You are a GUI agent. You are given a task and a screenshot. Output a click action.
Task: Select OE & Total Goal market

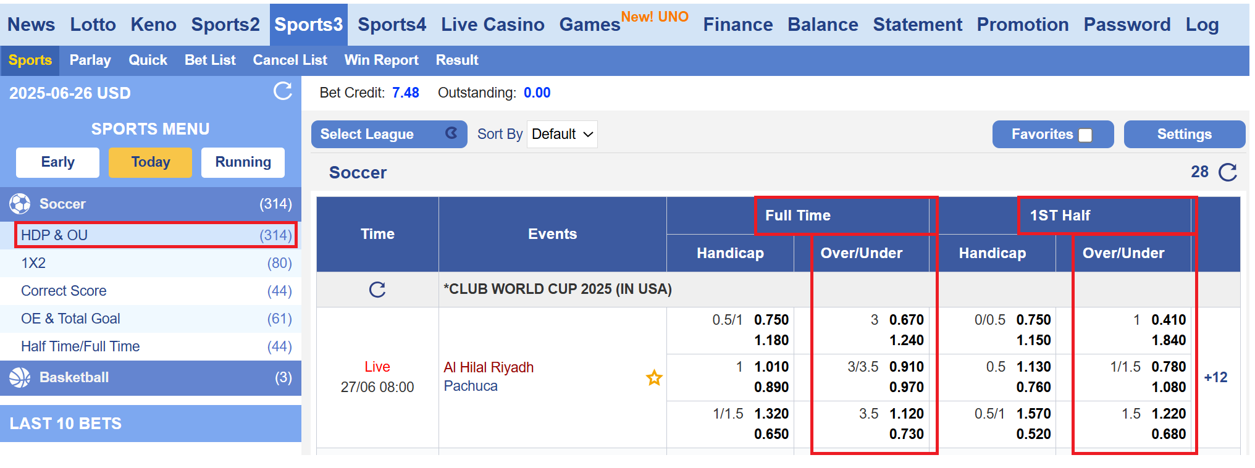(151, 319)
